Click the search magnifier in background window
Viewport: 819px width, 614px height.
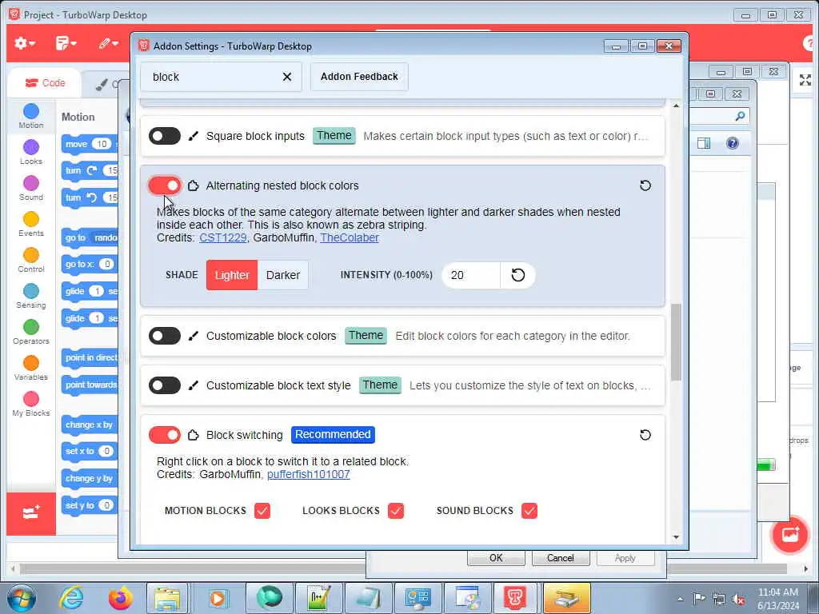pyautogui.click(x=740, y=116)
